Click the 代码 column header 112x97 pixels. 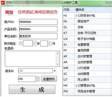(x=69, y=10)
